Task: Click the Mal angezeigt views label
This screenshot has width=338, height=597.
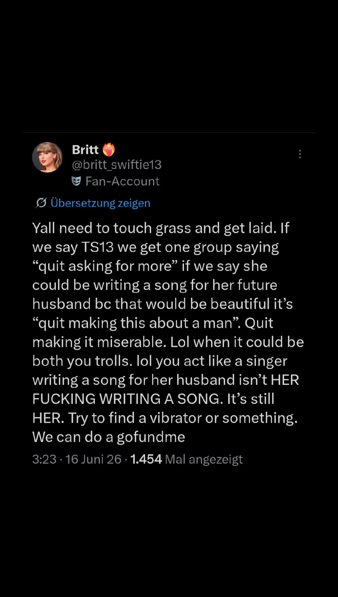Action: pyautogui.click(x=204, y=459)
